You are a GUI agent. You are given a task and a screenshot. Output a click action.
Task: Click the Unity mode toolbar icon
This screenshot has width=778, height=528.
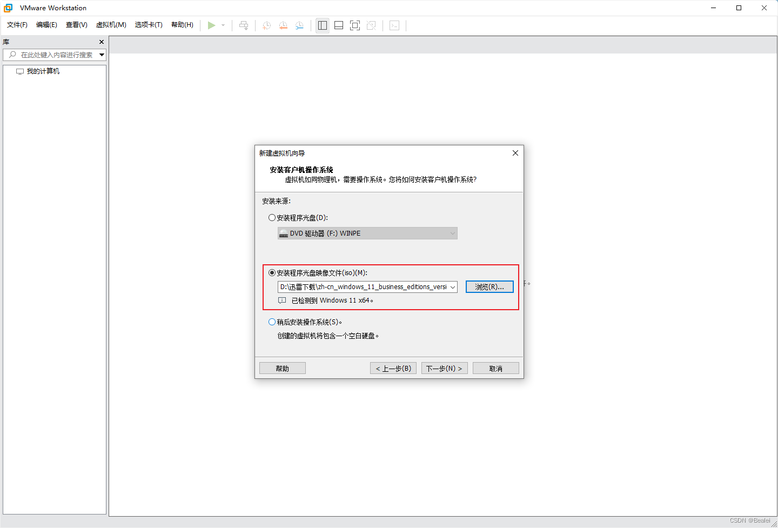click(371, 25)
